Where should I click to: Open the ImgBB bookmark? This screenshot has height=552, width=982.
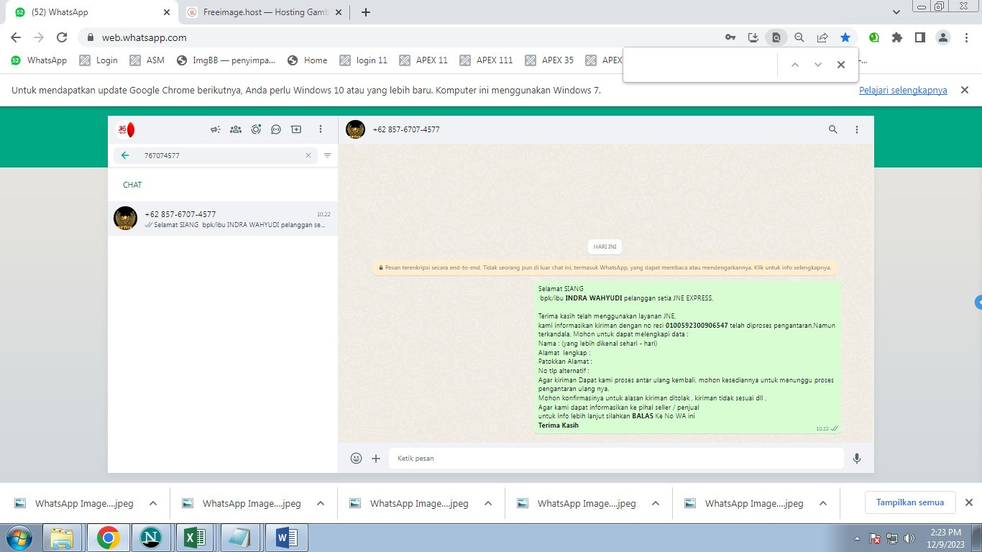226,60
